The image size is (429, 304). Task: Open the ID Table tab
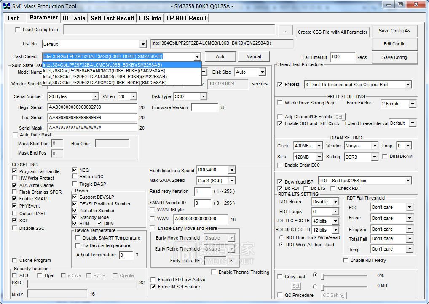tap(74, 19)
